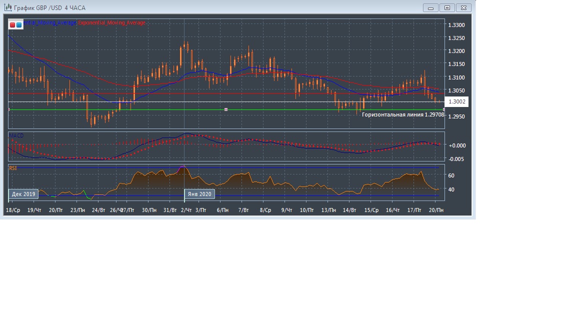Click the MACD +0.000 axis label
Screen dimensions: 576x324
pos(457,145)
